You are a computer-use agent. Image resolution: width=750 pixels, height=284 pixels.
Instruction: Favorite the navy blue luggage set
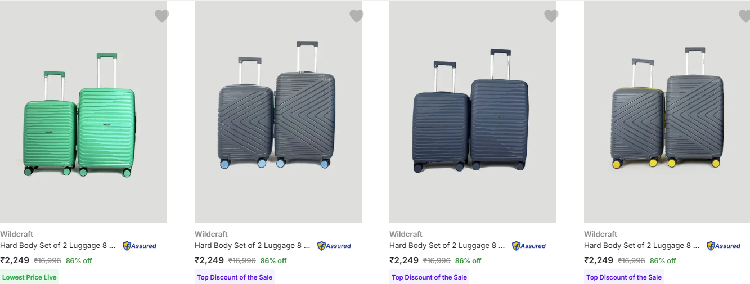(551, 16)
